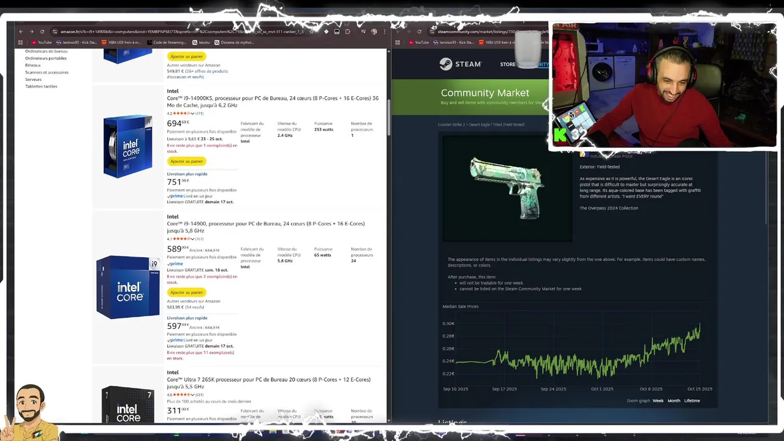Viewport: 784px width, 441px height.
Task: Open the apps grid icon in Amazon window bookmarks bar
Action: click(20, 42)
